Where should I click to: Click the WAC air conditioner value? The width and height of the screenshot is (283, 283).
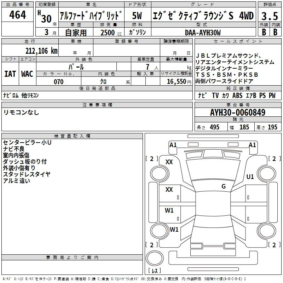coord(27,74)
